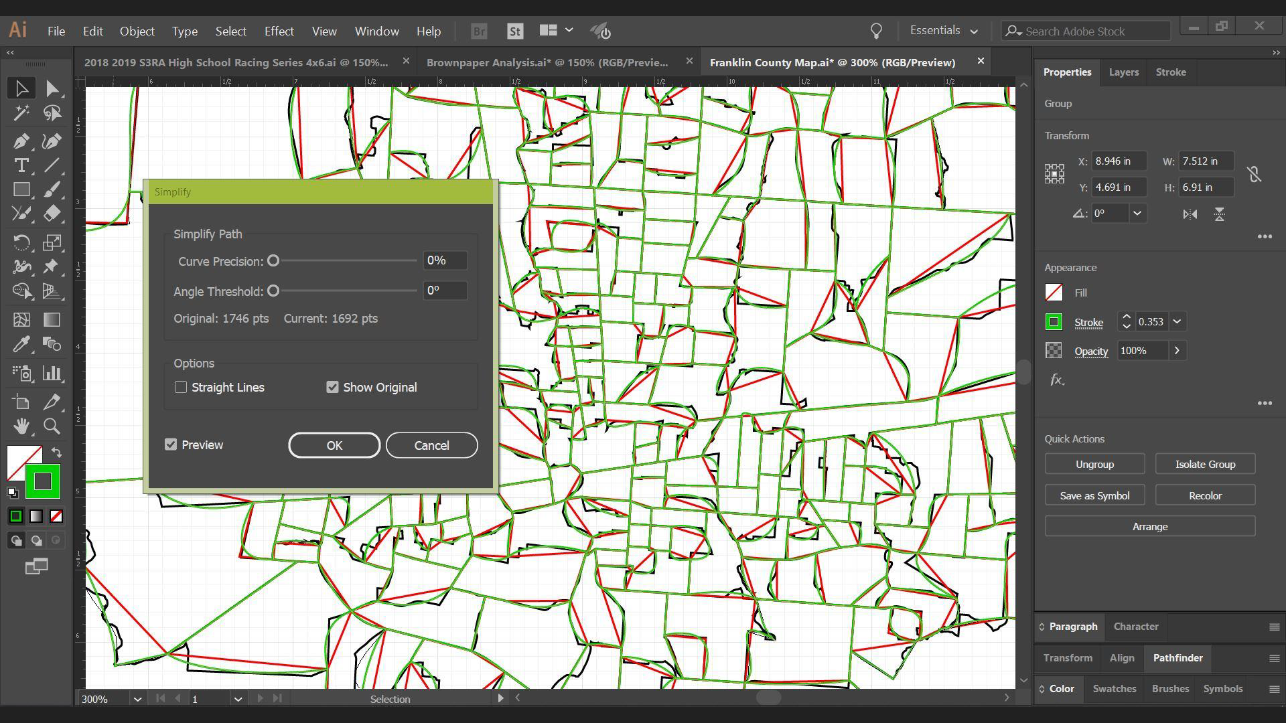Select the Hand tool
Image resolution: width=1286 pixels, height=723 pixels.
(x=21, y=426)
